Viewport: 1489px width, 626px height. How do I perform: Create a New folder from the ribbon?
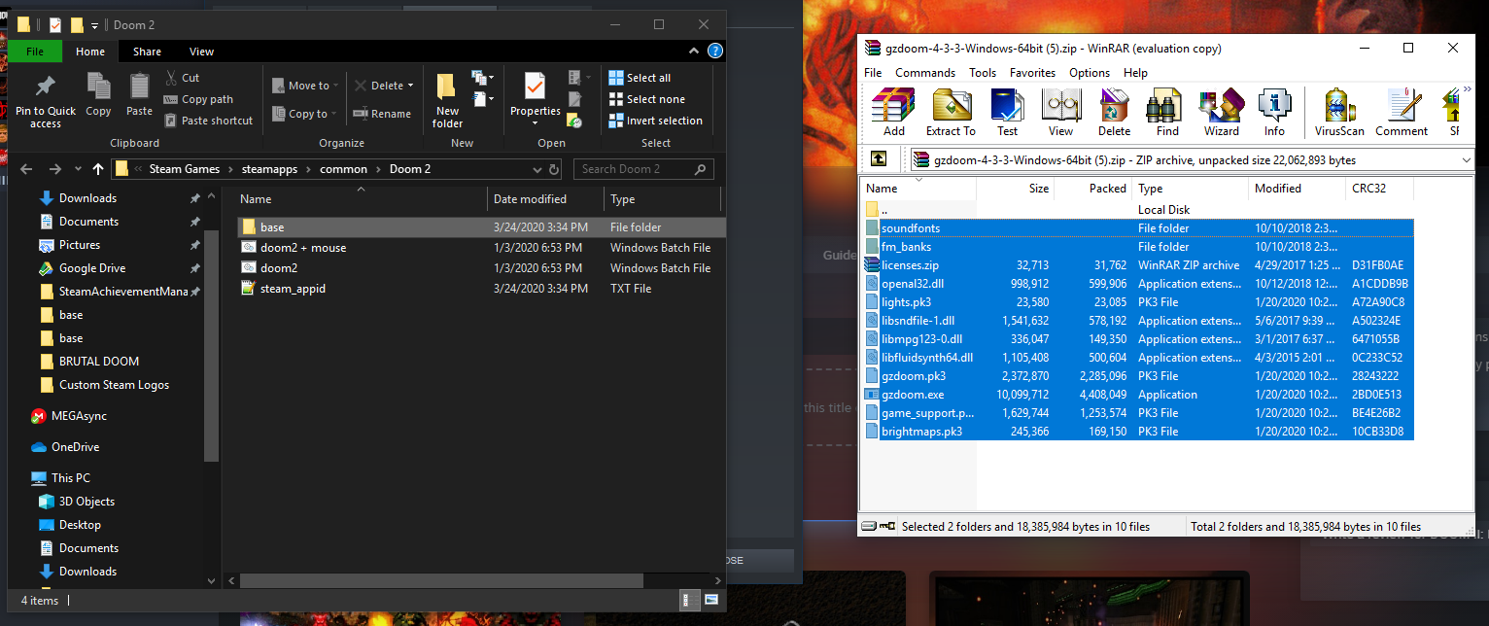pyautogui.click(x=447, y=100)
